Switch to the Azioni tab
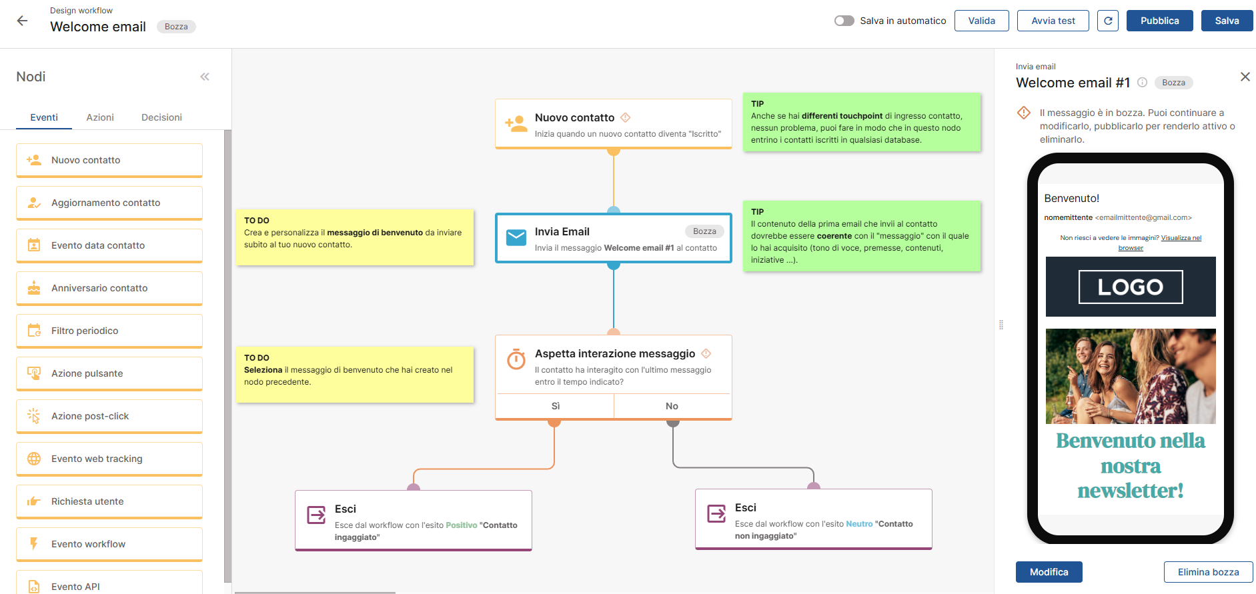 pyautogui.click(x=100, y=117)
